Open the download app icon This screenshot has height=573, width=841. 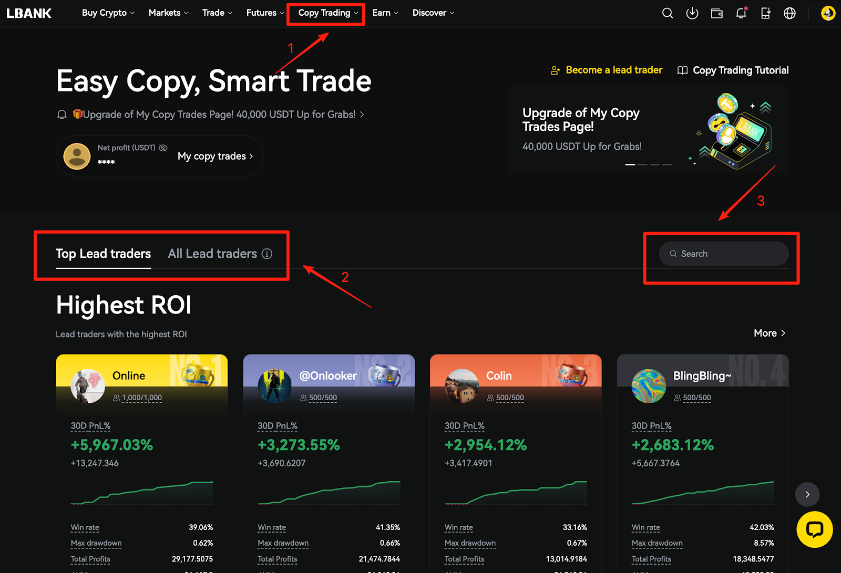692,13
